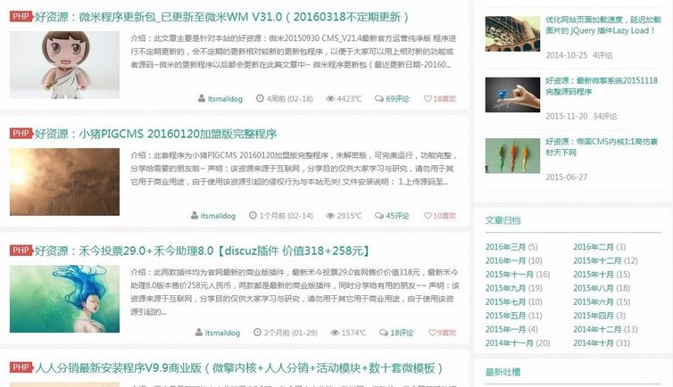
Task: Open article title 禾今投票29.0+禾今助理8.0
Action: [203, 251]
